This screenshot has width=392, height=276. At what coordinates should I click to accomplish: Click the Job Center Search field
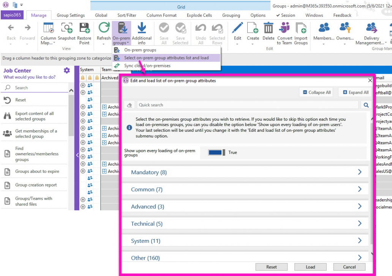click(x=35, y=88)
